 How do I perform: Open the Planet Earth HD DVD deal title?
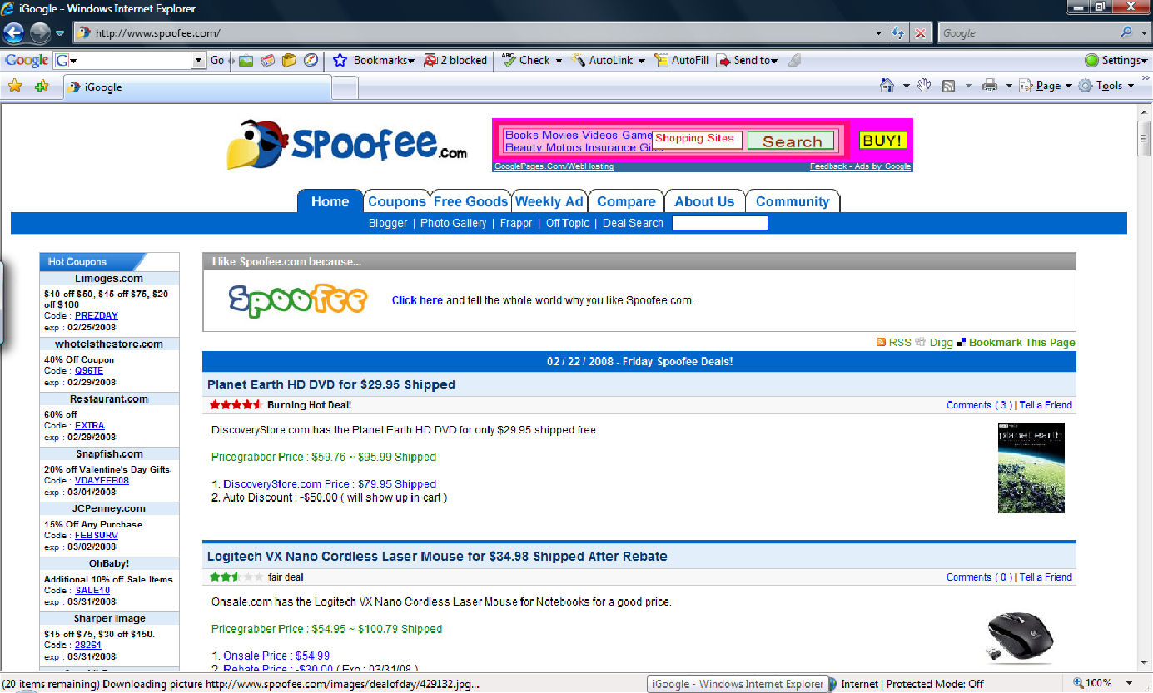click(331, 384)
